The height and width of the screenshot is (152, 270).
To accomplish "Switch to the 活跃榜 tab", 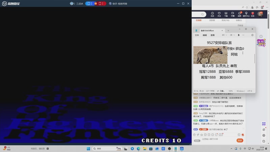I will click(212, 20).
